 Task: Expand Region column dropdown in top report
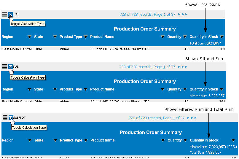tap(29, 37)
